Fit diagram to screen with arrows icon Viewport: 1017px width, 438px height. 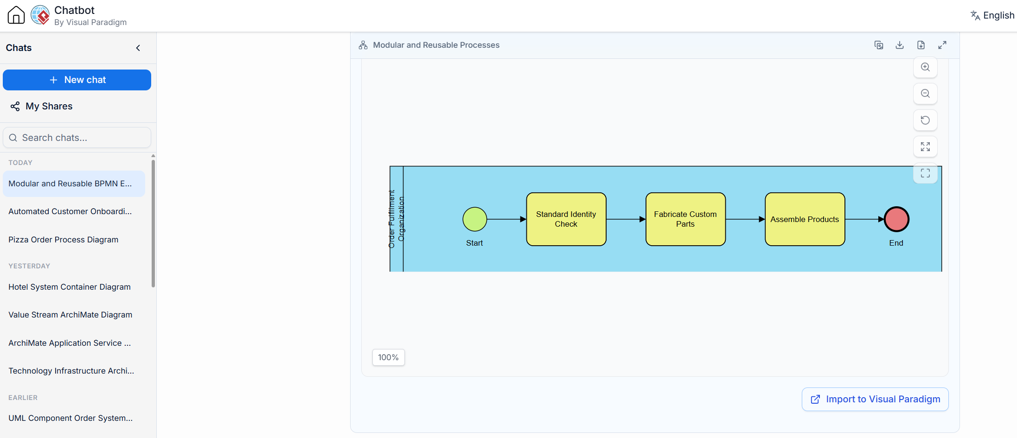(925, 146)
